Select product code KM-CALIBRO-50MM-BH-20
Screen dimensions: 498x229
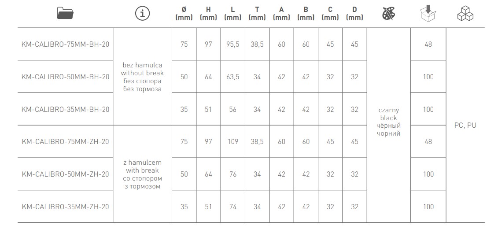65,77
